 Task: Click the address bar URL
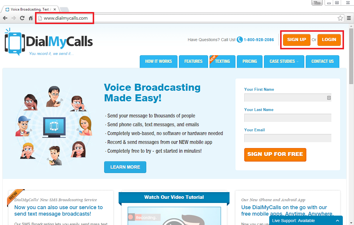[x=66, y=18]
